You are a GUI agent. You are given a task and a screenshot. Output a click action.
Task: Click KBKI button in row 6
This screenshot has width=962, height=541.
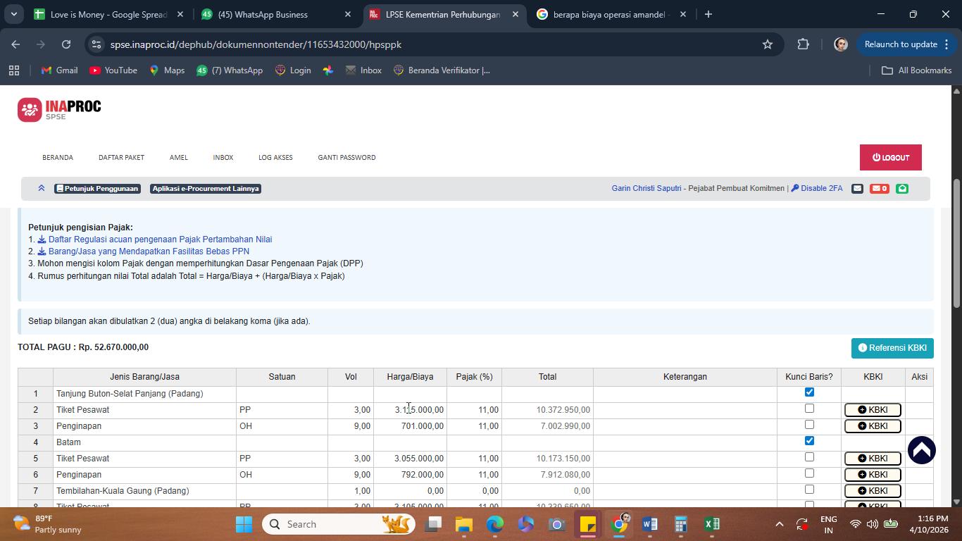click(x=873, y=475)
